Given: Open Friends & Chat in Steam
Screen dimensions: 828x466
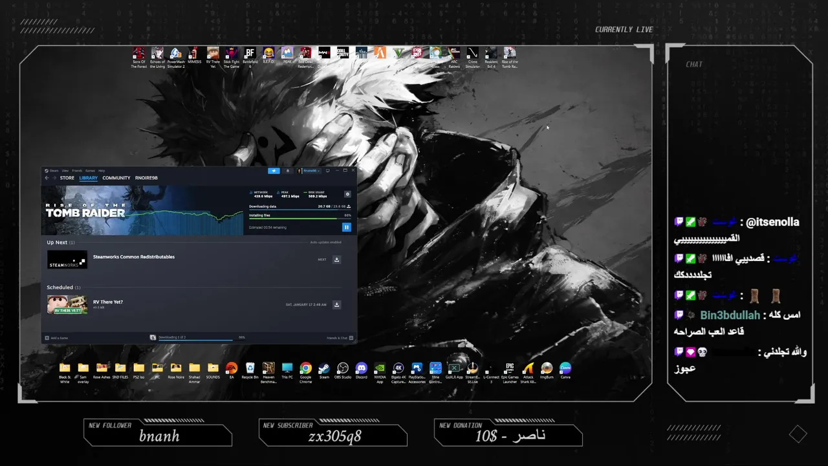Looking at the screenshot, I should (x=341, y=338).
